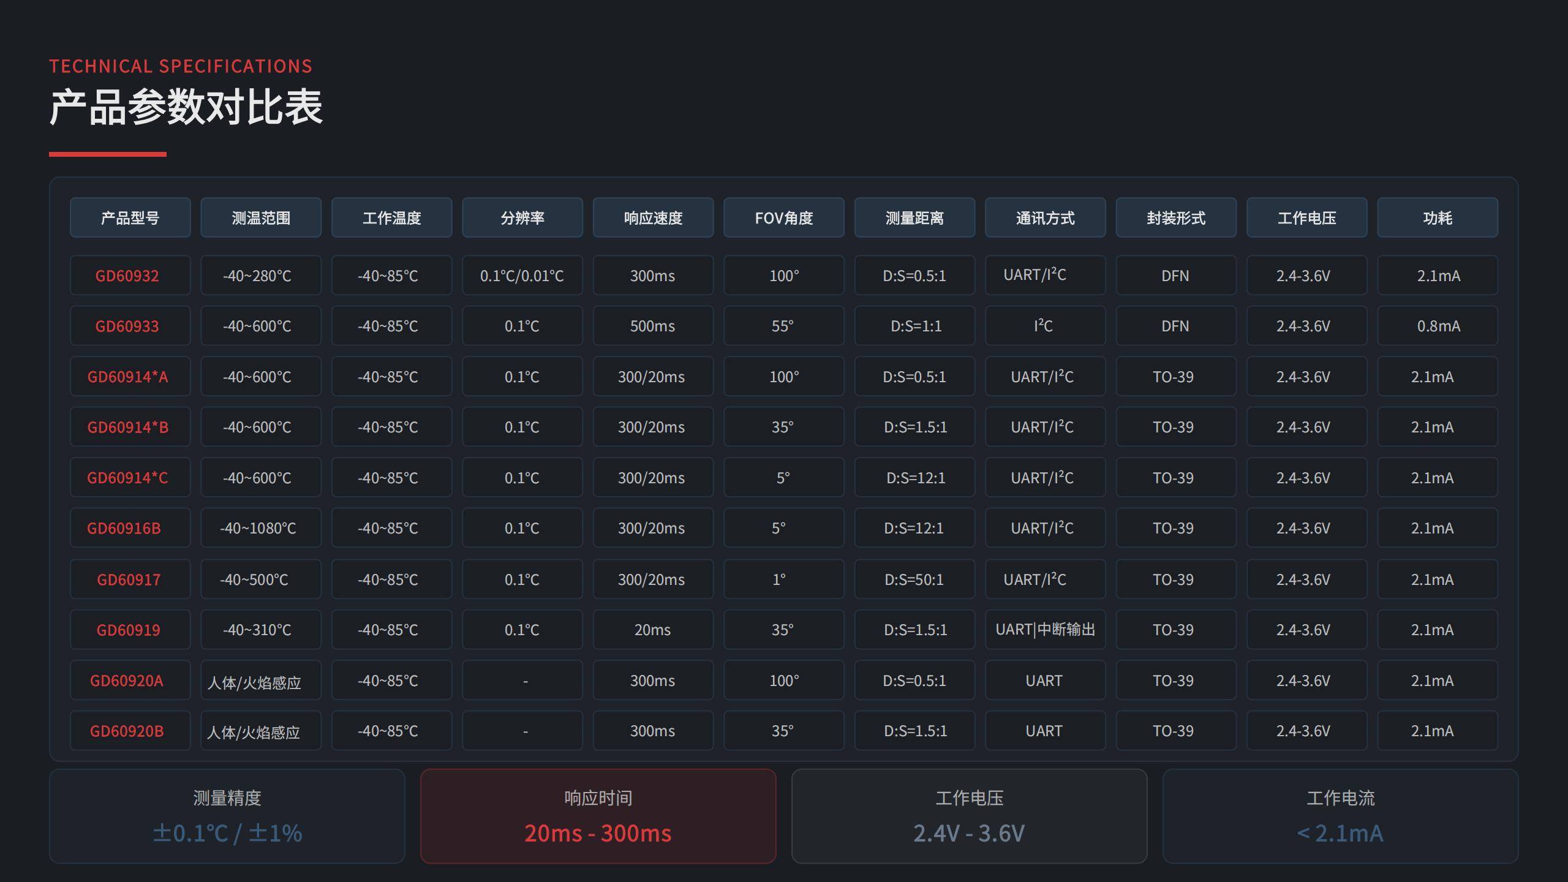1568x882 pixels.
Task: Select product model GD60920A
Action: [x=130, y=680]
